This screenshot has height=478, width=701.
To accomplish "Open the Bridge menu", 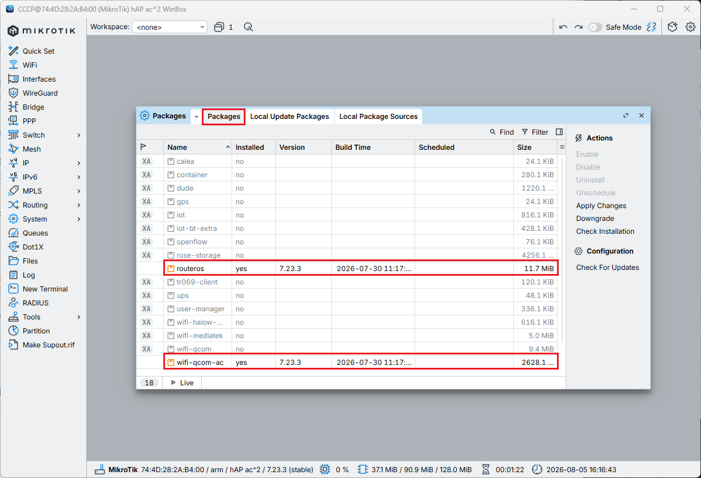I will point(33,107).
